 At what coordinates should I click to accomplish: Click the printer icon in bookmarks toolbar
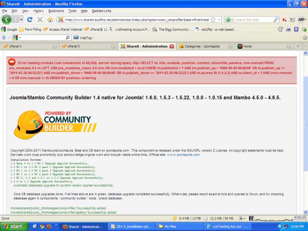[x=288, y=30]
